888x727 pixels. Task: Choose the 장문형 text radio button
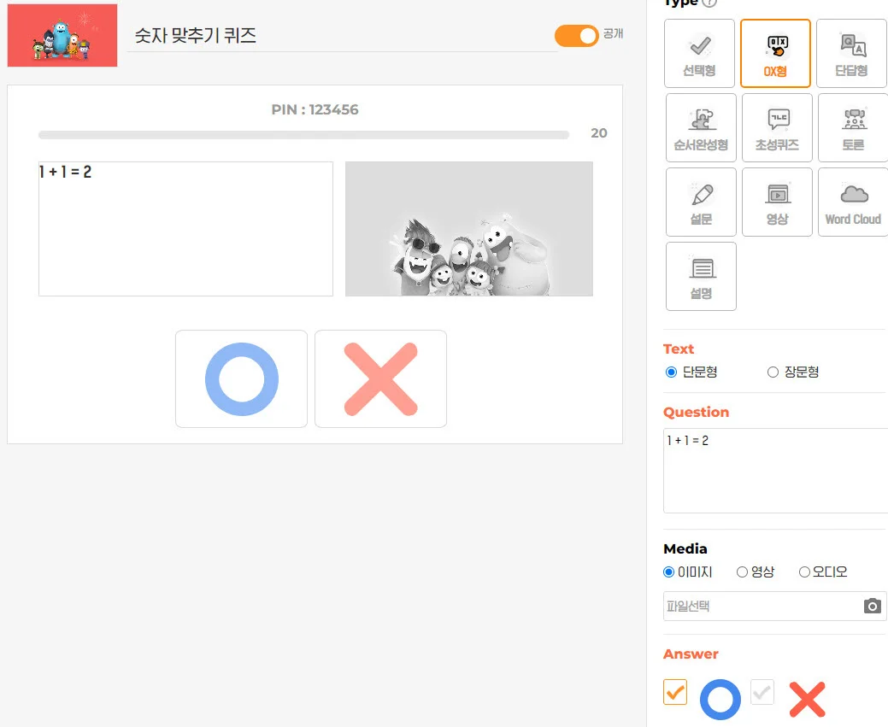point(773,372)
